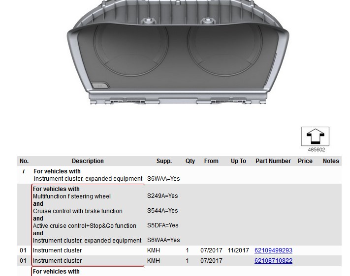350x276 pixels.
Task: Click the instrument cluster diagram image
Action: click(x=178, y=53)
